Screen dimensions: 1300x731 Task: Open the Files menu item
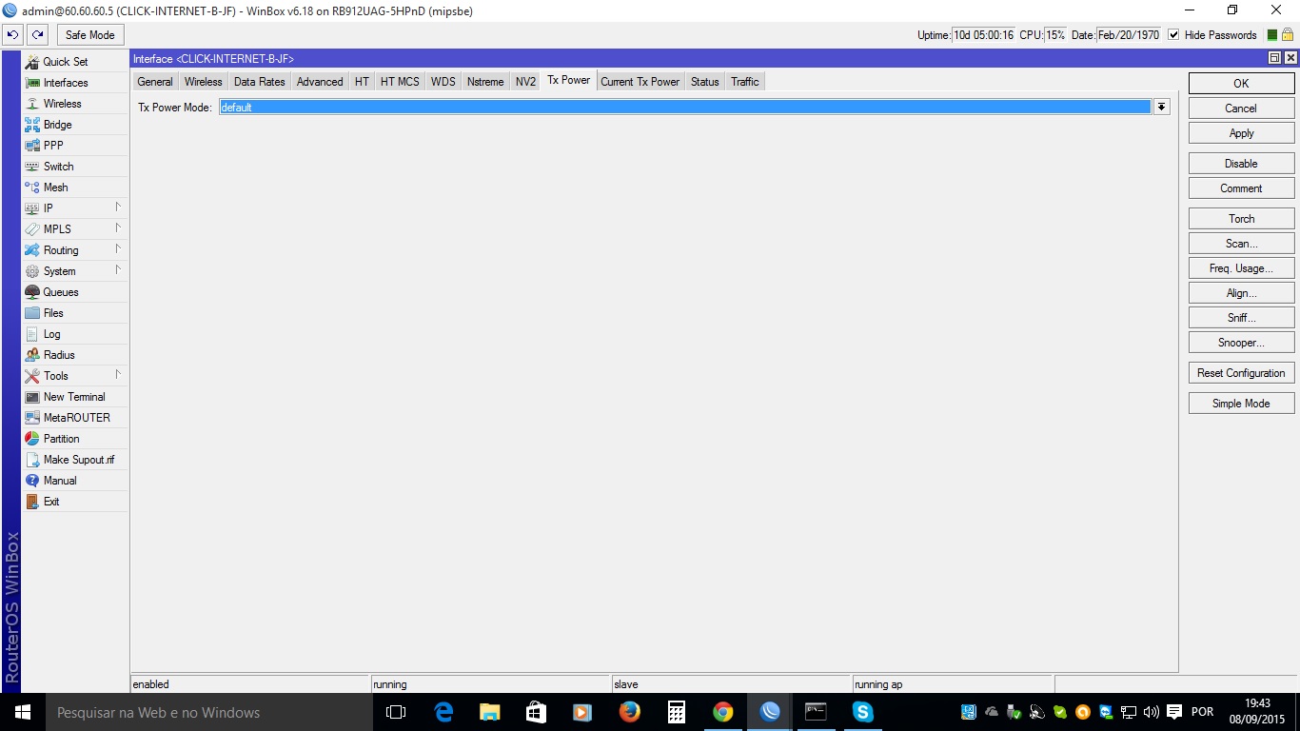[75, 313]
